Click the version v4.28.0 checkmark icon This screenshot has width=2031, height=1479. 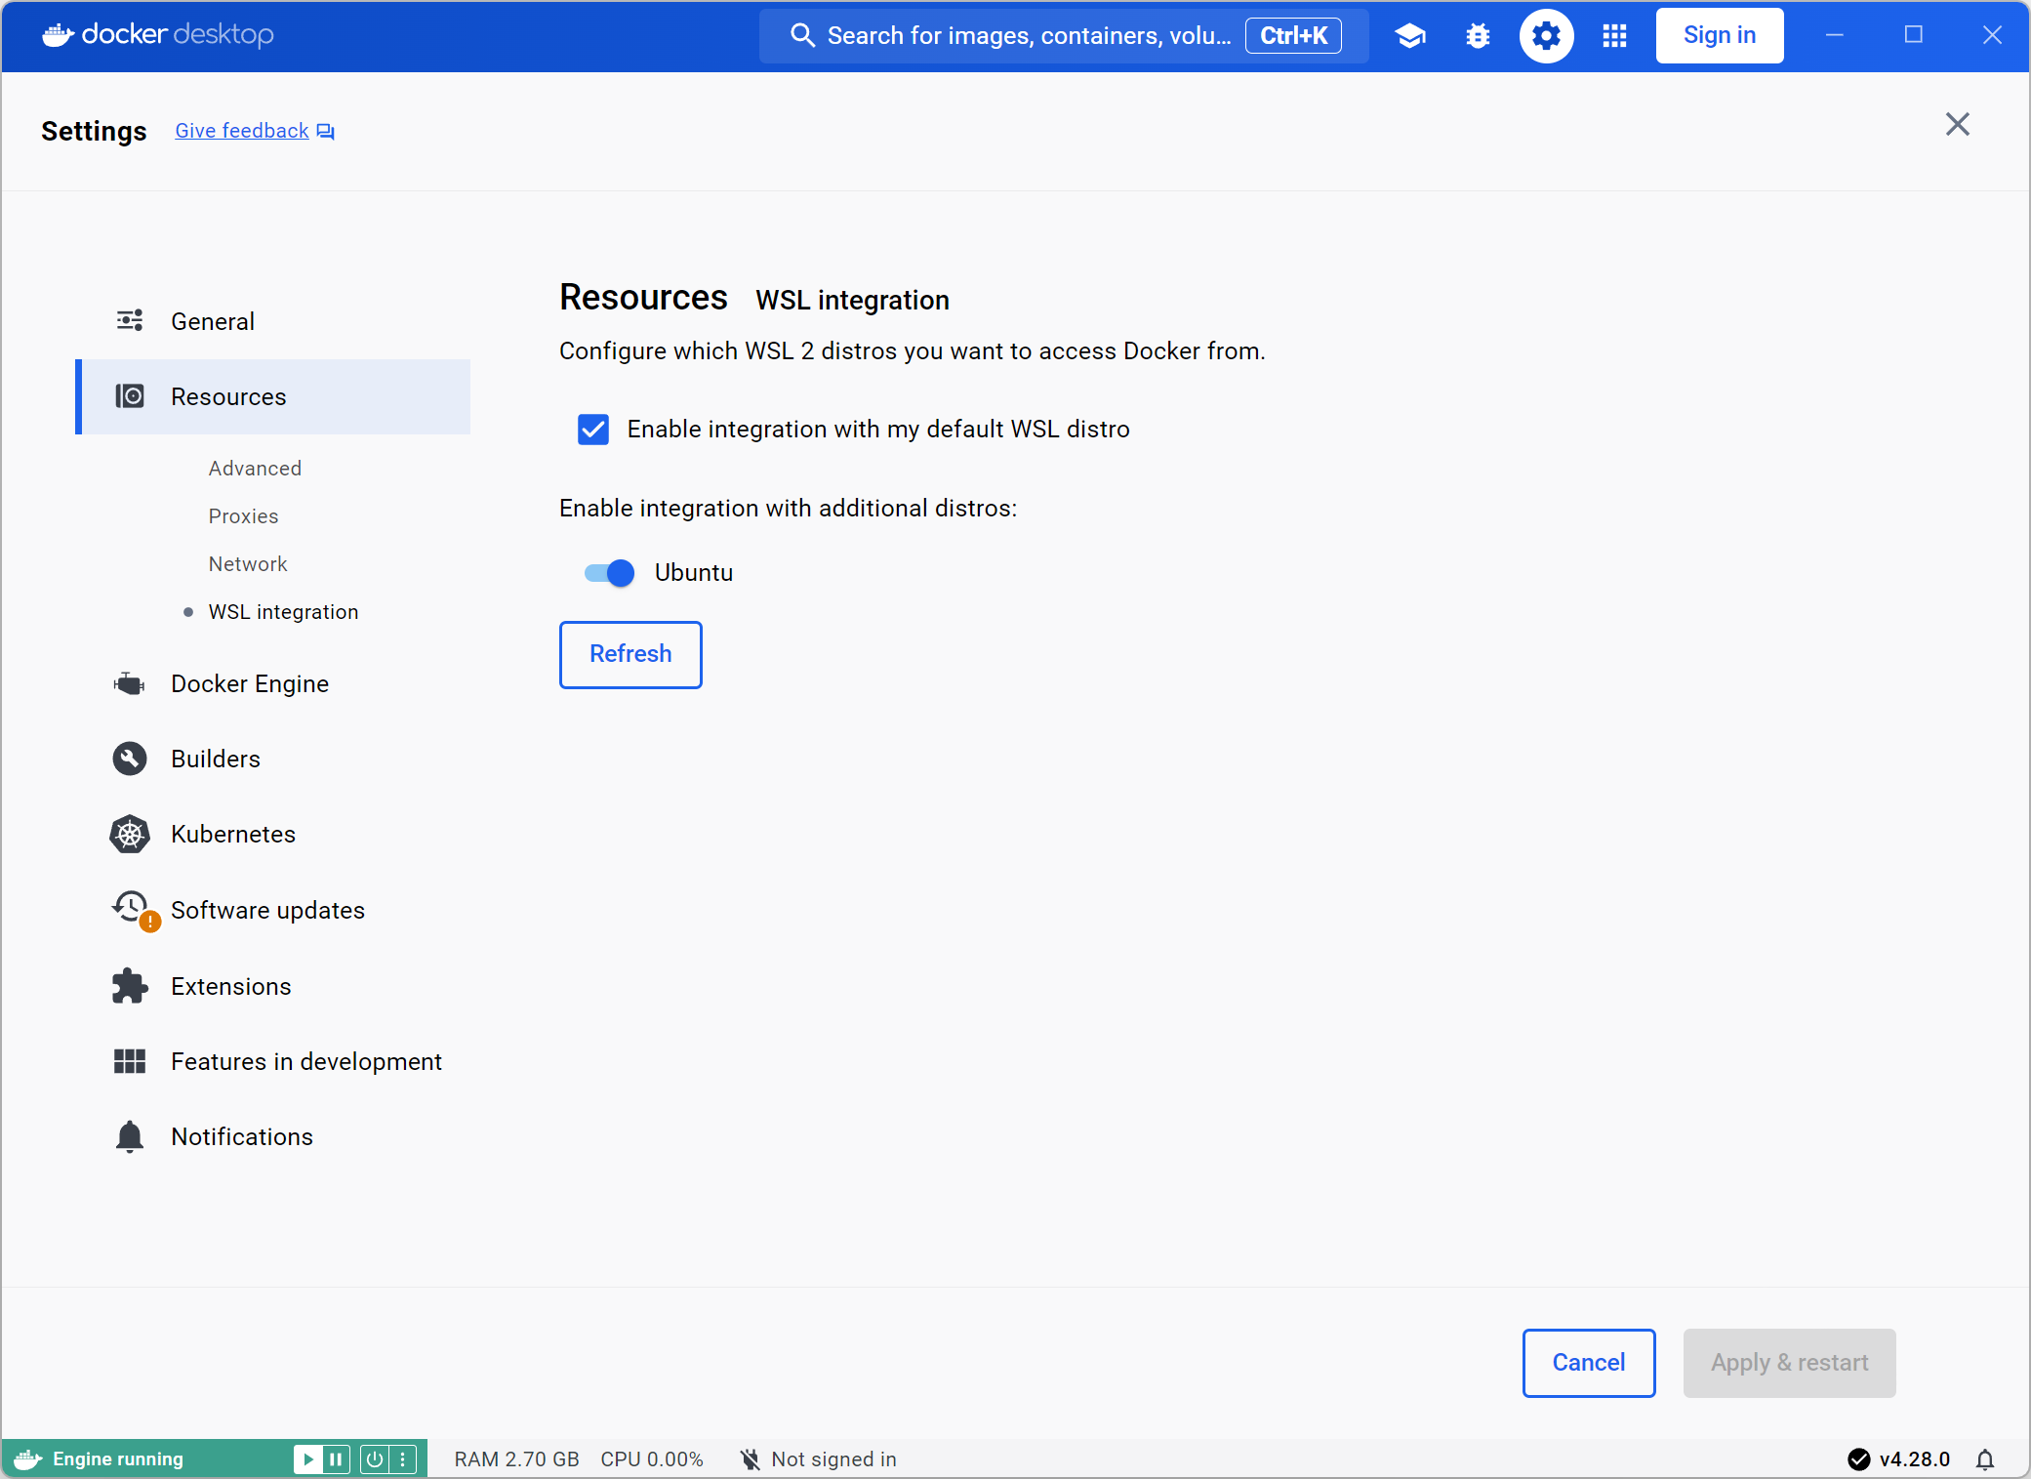[x=1858, y=1459]
